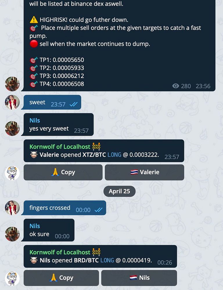Click the avatar next to 'ok sure' message
Image resolution: width=223 pixels, height=290 pixels.
click(12, 234)
